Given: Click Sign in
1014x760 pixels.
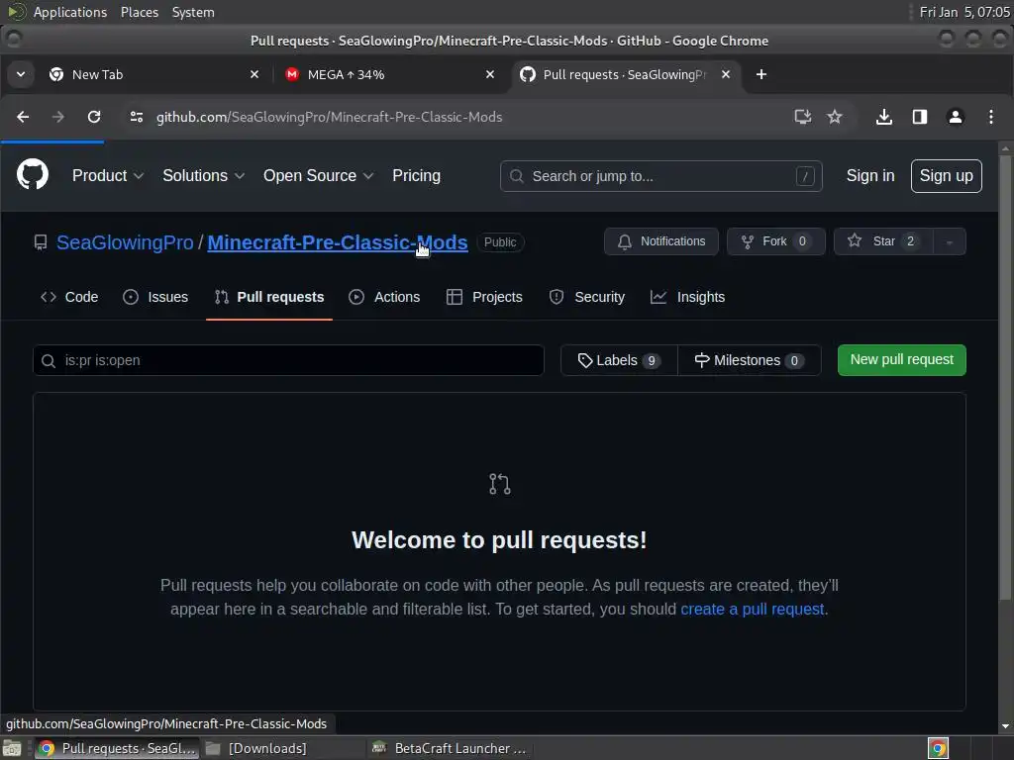Looking at the screenshot, I should (869, 176).
